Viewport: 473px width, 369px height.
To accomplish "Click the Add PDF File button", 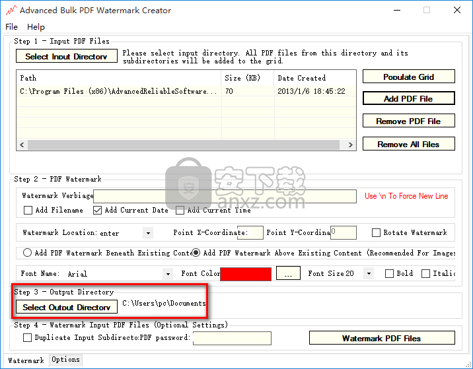I will pos(409,98).
